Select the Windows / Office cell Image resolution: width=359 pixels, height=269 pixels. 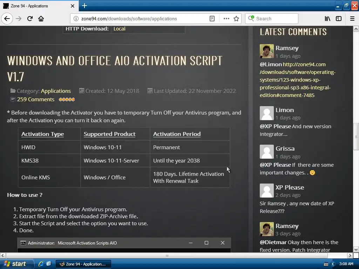coord(115,177)
